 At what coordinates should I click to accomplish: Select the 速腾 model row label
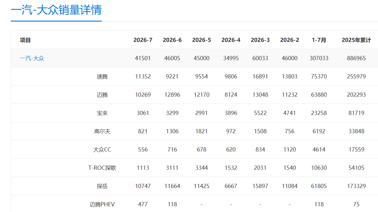click(x=102, y=76)
